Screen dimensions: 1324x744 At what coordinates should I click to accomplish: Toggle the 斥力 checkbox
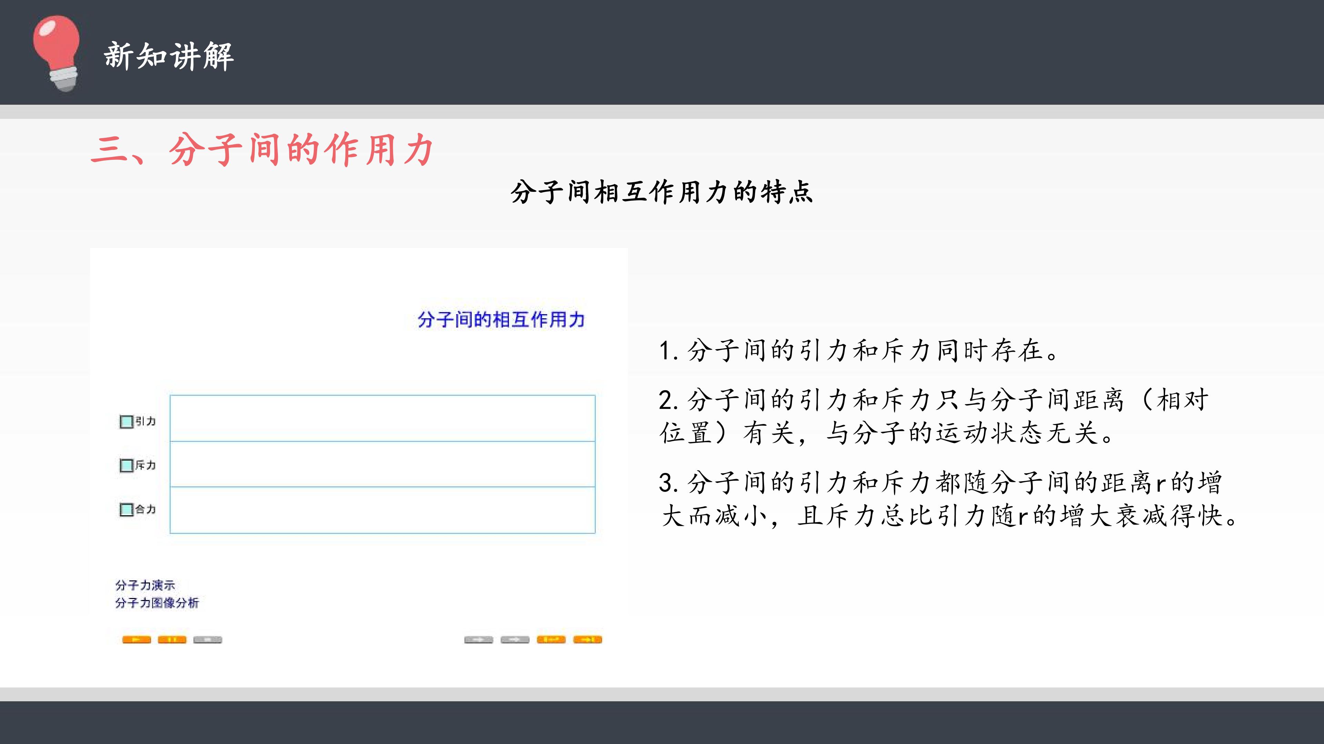(127, 465)
